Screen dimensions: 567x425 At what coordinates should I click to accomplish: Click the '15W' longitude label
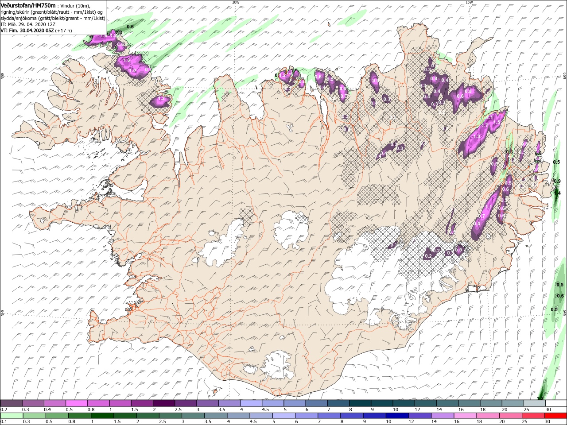[x=469, y=2]
